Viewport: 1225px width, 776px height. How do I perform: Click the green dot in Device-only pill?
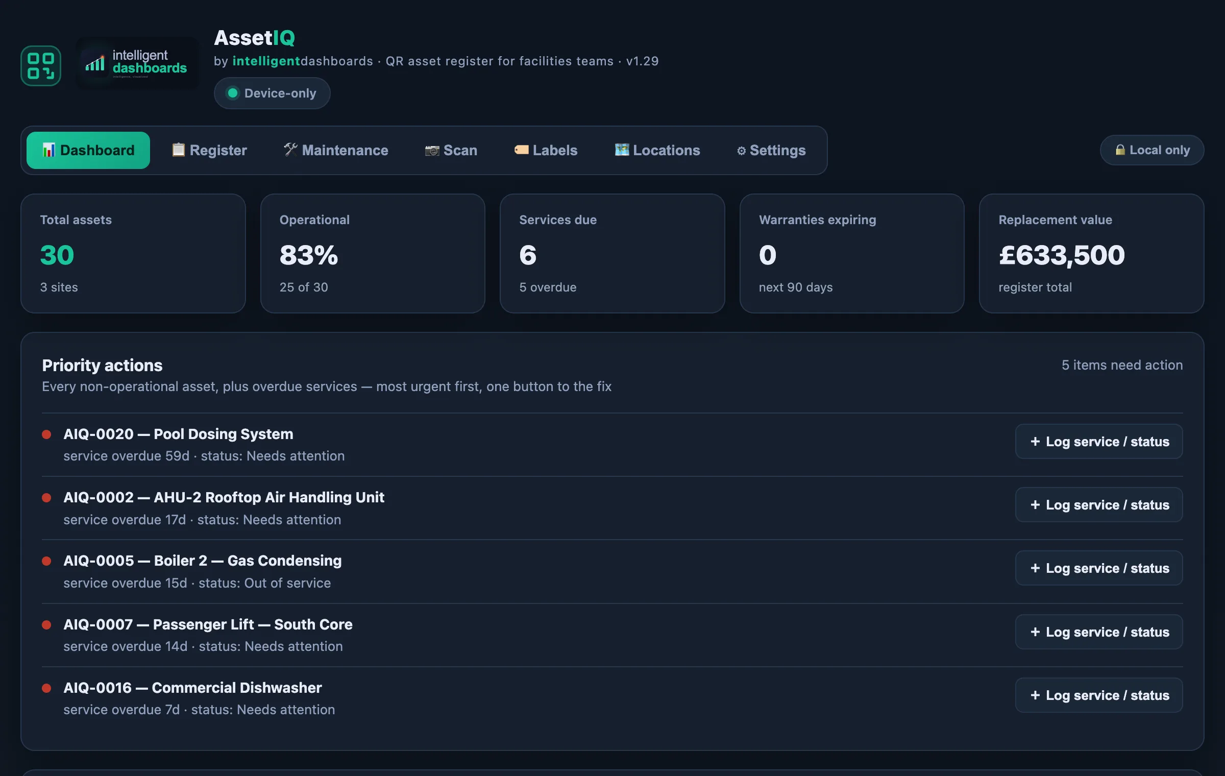pyautogui.click(x=233, y=93)
